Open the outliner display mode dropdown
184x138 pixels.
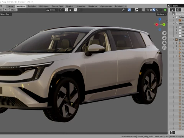[178, 10]
